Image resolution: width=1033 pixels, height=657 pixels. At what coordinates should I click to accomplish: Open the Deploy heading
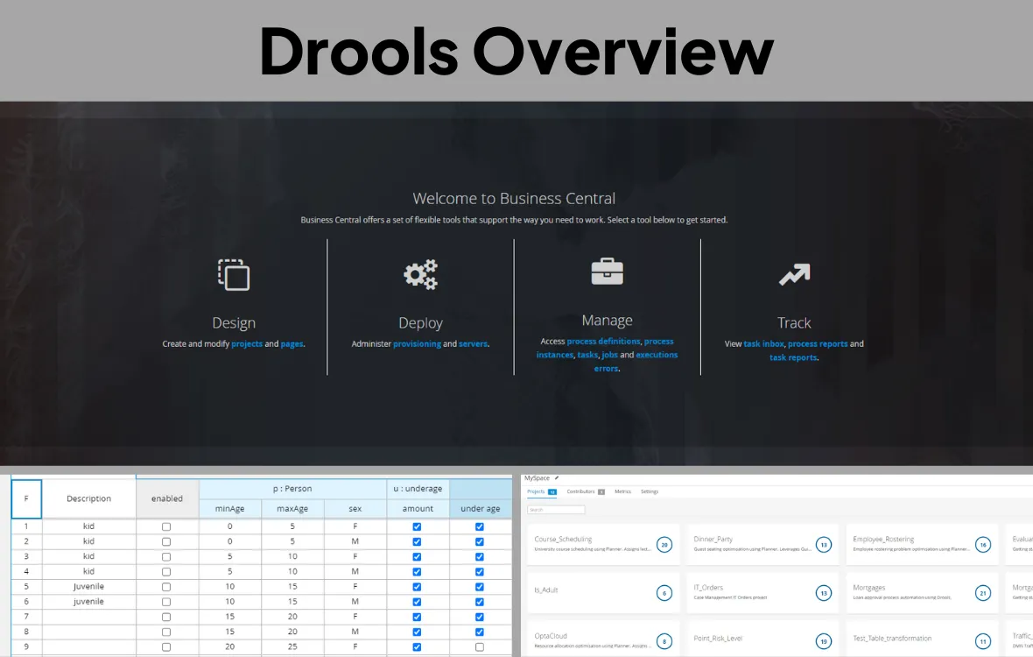[420, 323]
